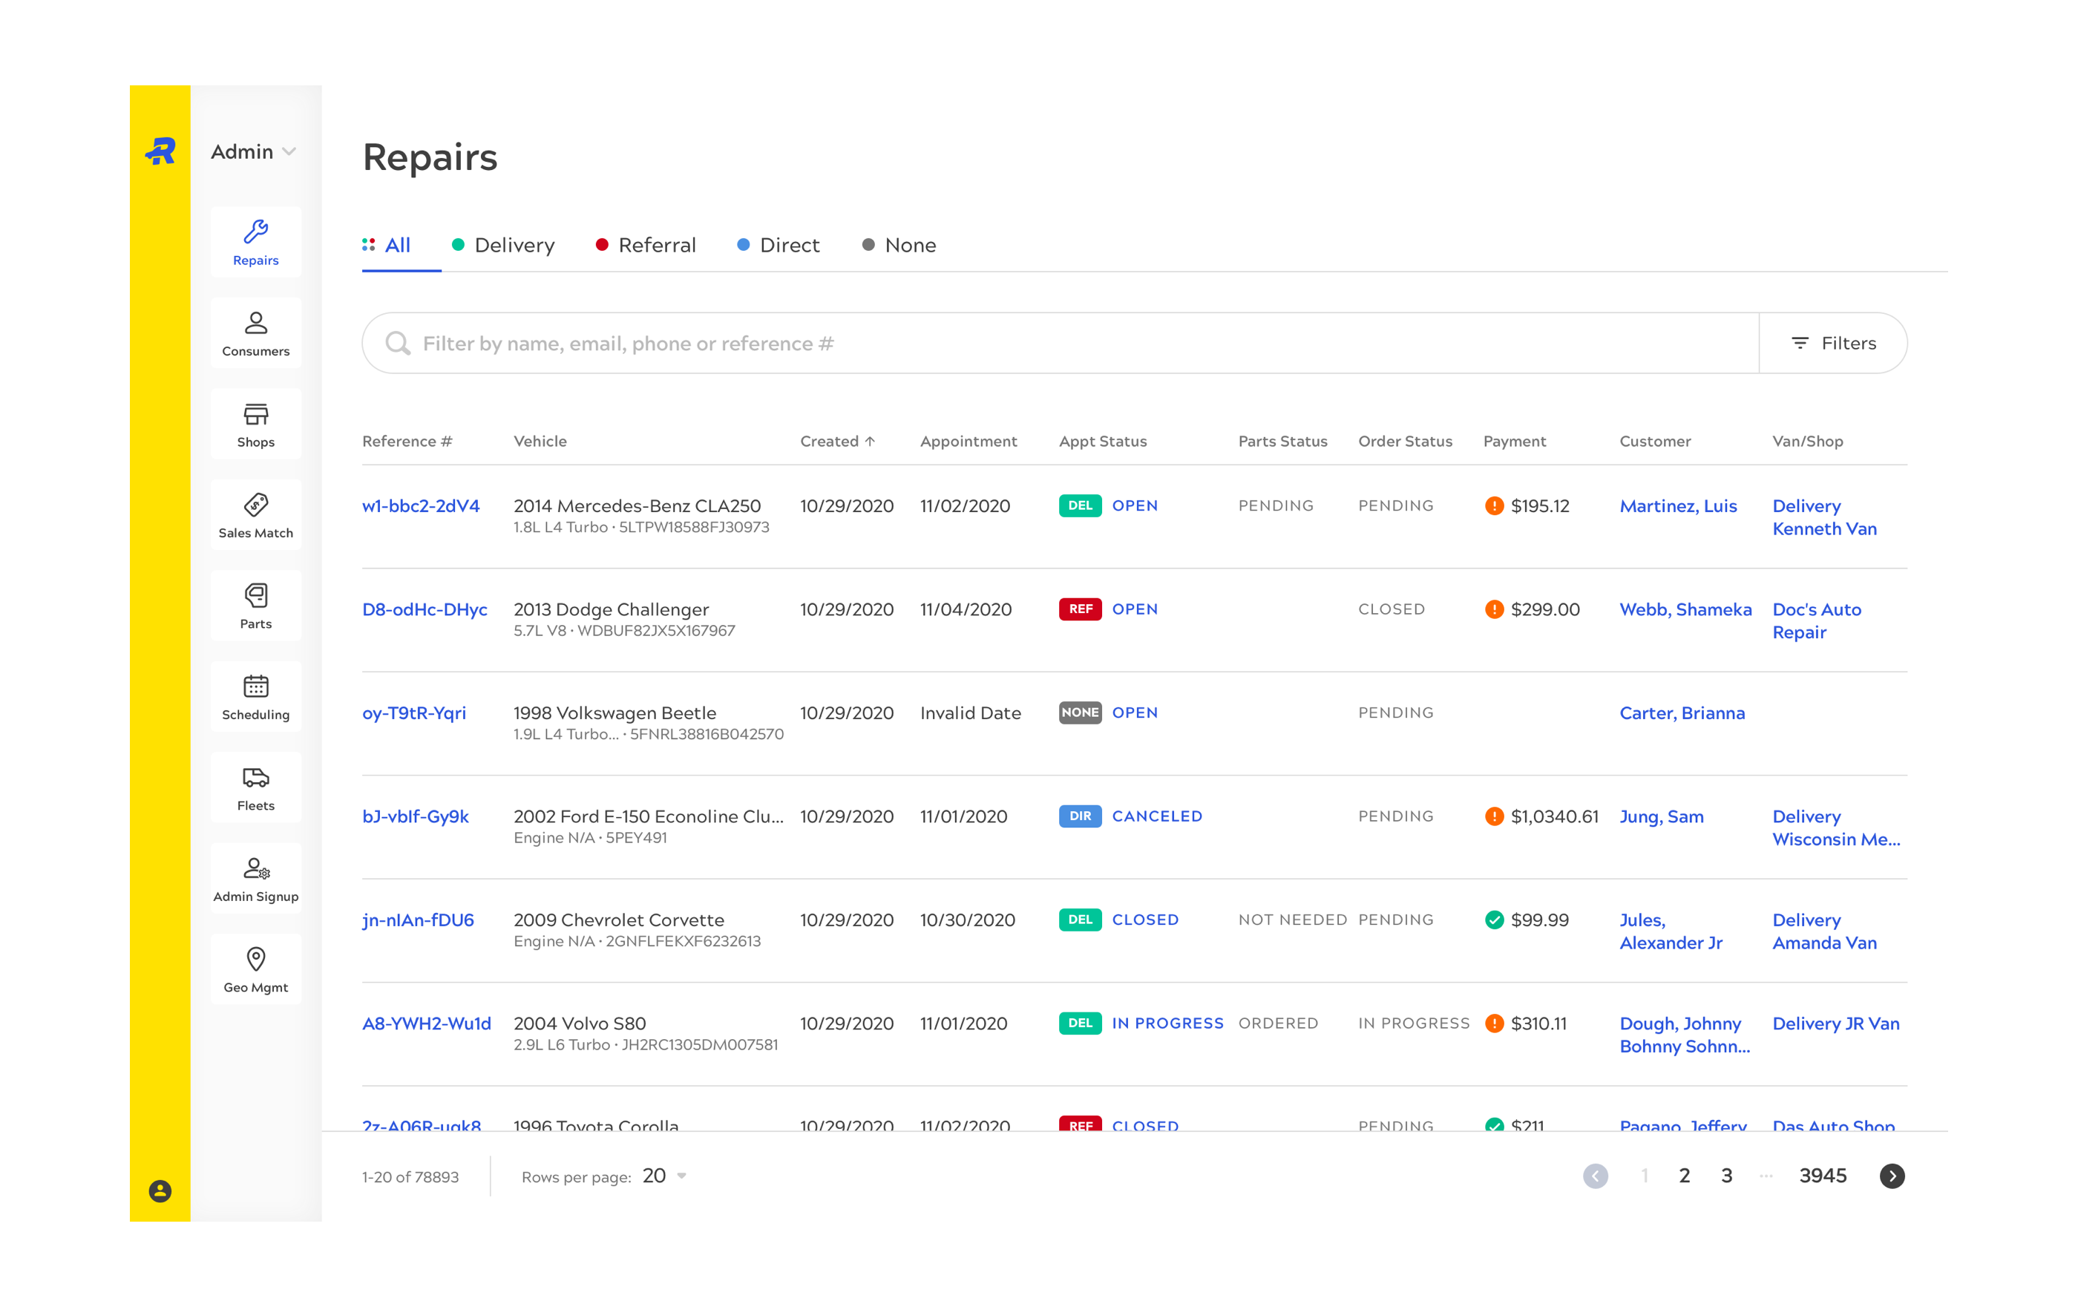Open Geo Mgmt location pin
Image resolution: width=2078 pixels, height=1307 pixels.
point(255,969)
